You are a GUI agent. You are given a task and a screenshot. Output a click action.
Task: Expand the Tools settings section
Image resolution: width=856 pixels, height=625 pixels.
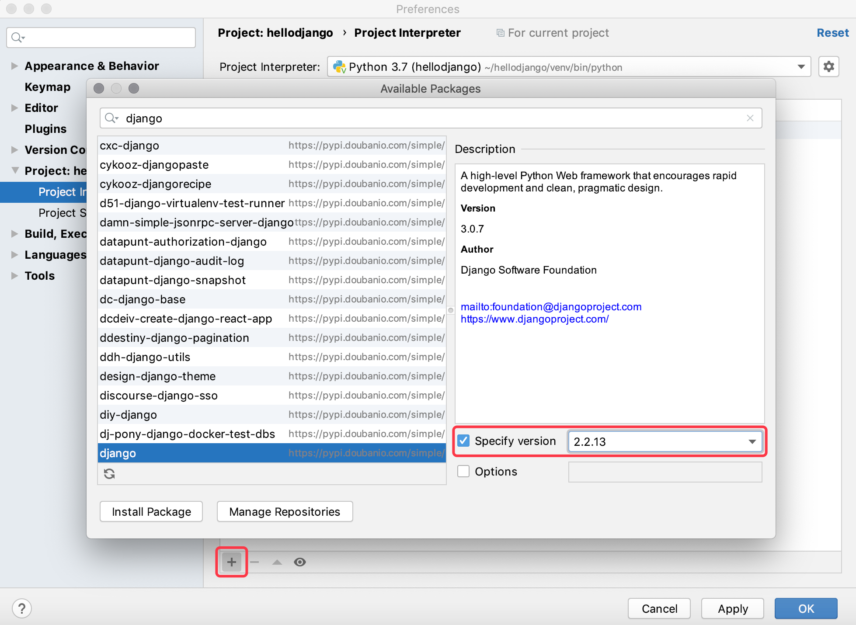coord(14,276)
